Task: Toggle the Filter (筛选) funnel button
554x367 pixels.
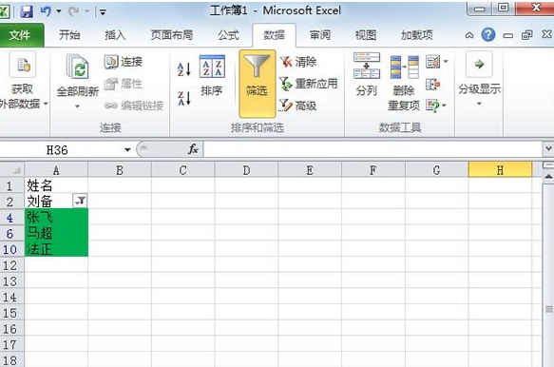Action: [x=257, y=84]
